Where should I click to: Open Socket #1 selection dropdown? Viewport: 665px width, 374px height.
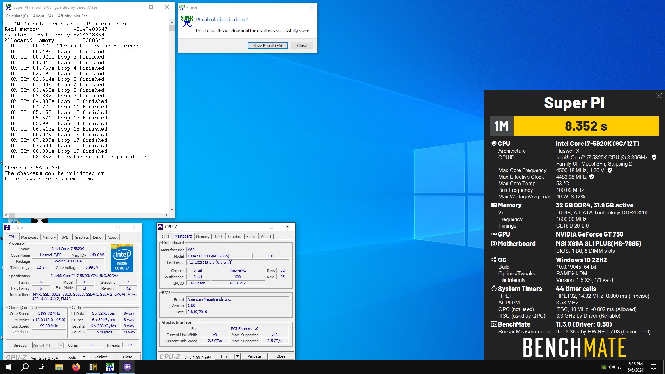click(48, 345)
